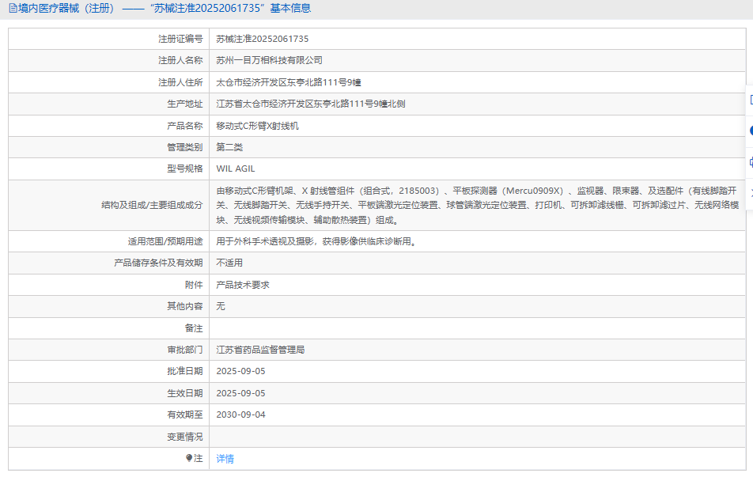Screen dimensions: 753x477
Task: Click the topmost icon in the right floating sidebar
Action: pyautogui.click(x=750, y=100)
